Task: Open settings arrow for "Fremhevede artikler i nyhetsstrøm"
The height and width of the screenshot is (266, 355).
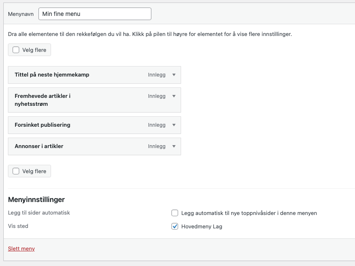Action: [x=174, y=96]
